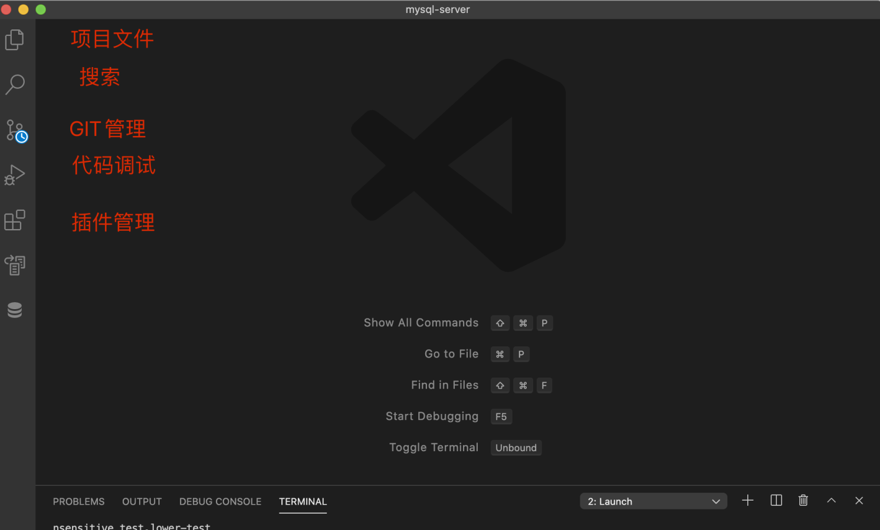Switch to the DEBUG CONSOLE tab
The height and width of the screenshot is (530, 880).
pos(220,501)
